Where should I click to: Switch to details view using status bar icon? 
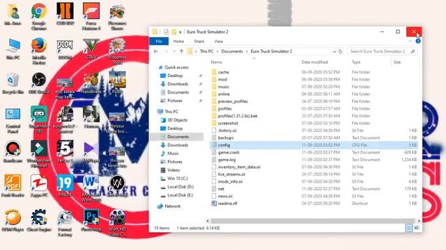point(409,228)
